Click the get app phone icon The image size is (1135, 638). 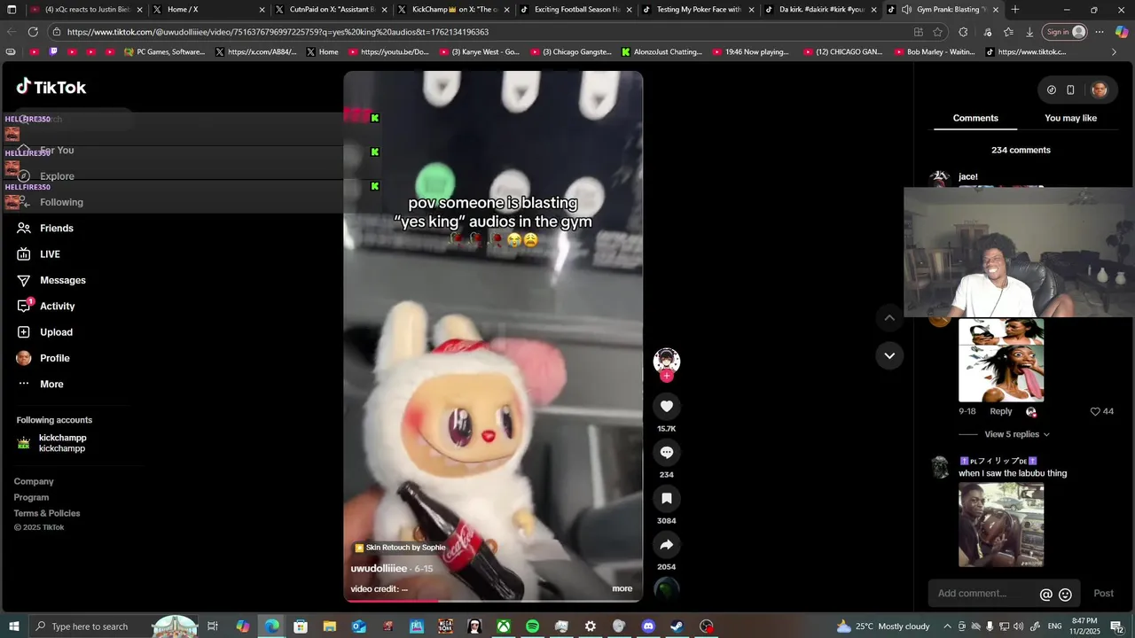click(x=1070, y=89)
